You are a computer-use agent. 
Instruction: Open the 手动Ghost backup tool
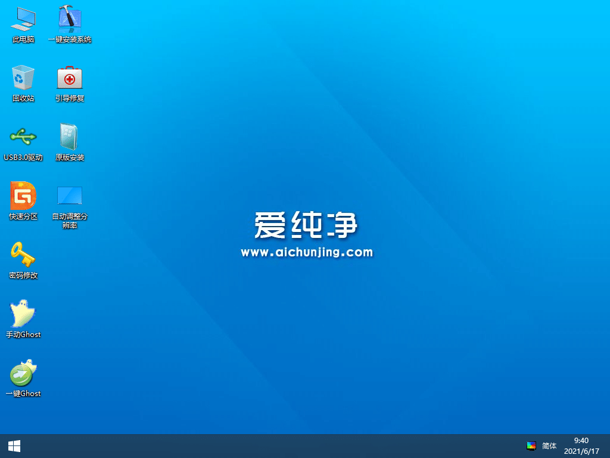click(23, 313)
